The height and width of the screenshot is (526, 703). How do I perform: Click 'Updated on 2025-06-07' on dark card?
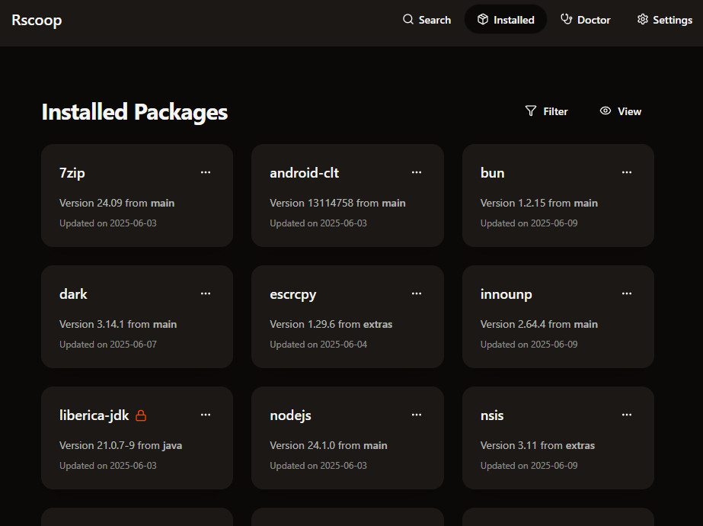point(108,345)
